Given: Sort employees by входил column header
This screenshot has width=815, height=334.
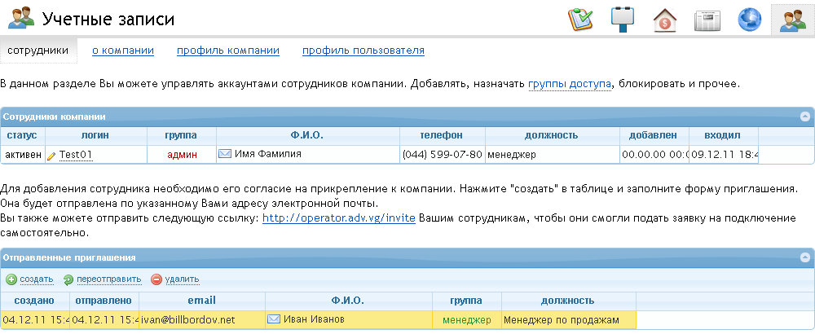Looking at the screenshot, I should 723,135.
